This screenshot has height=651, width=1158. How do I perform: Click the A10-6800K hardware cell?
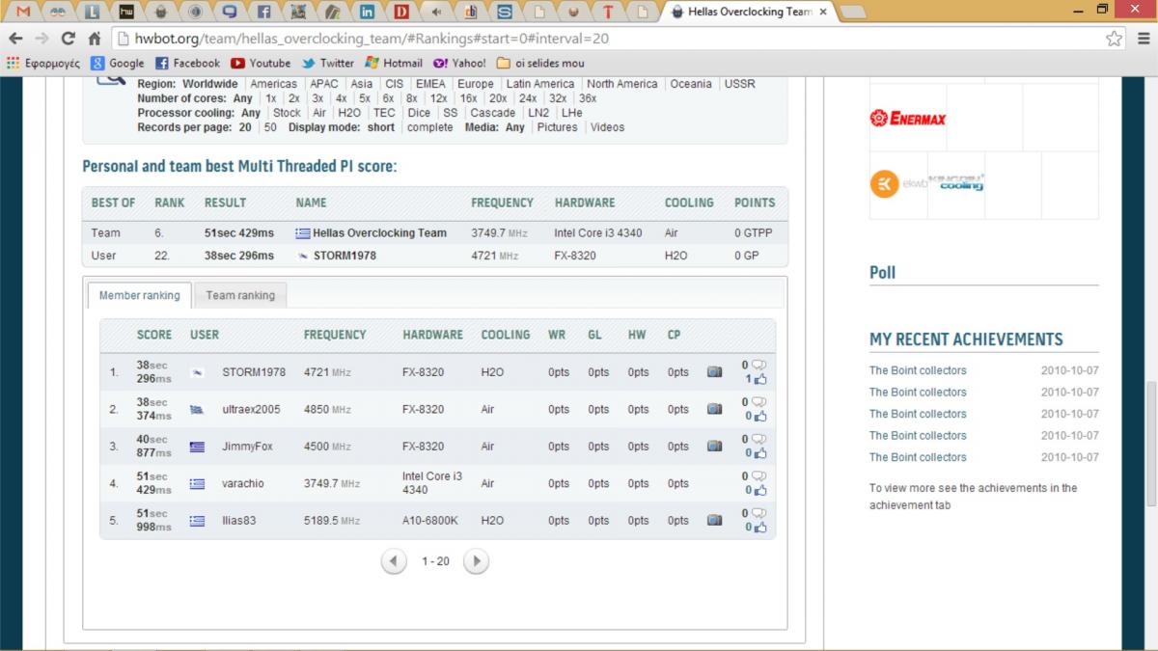[x=430, y=520]
